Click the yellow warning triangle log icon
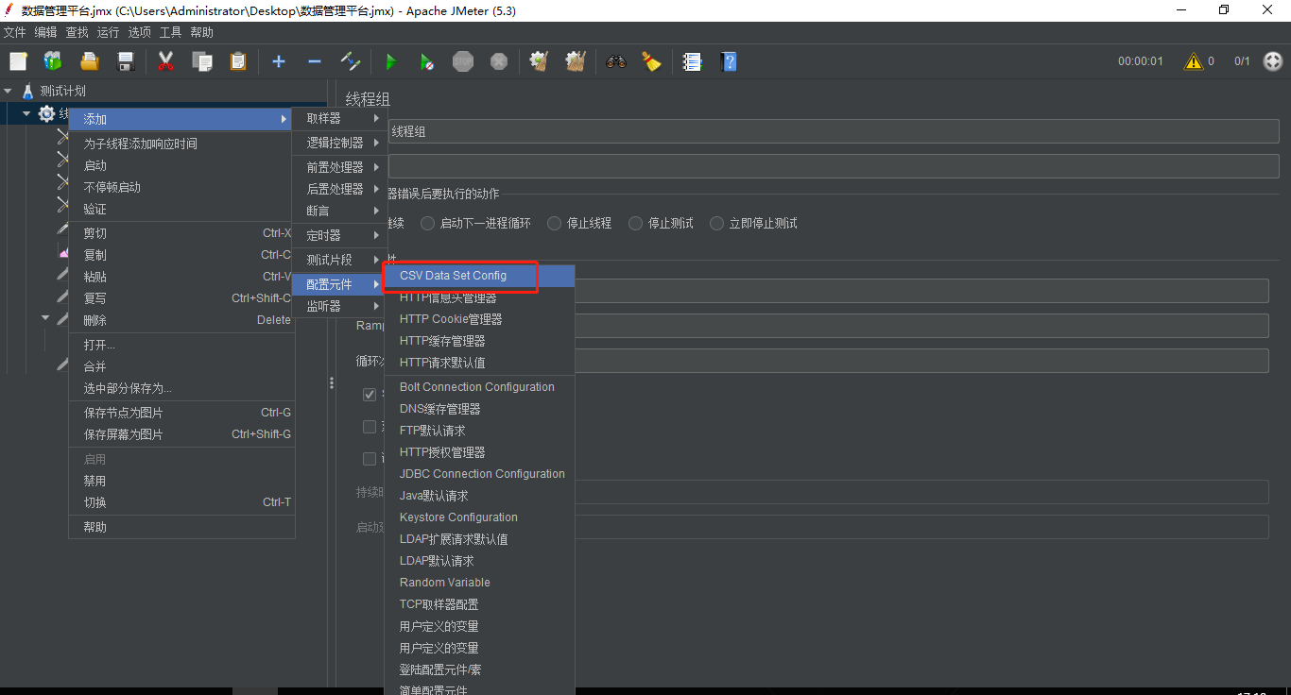 point(1194,61)
